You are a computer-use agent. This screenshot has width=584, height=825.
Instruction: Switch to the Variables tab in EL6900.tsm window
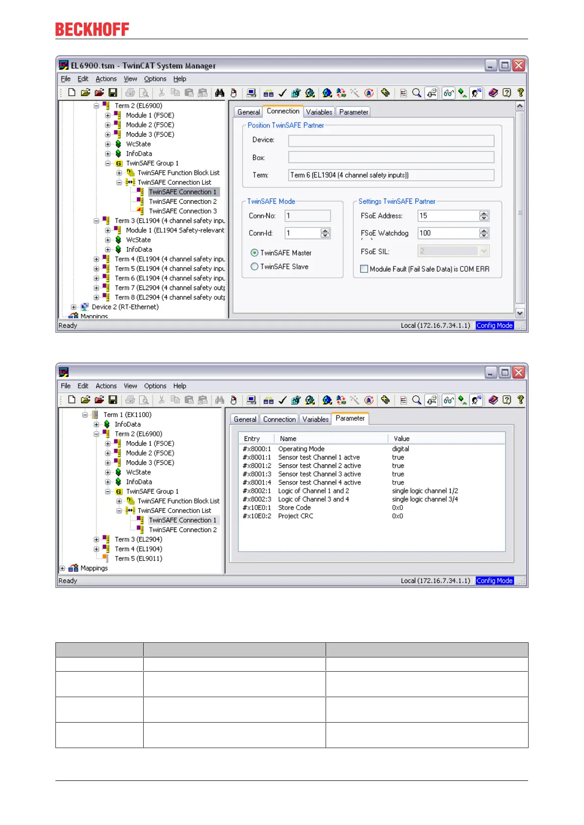319,112
